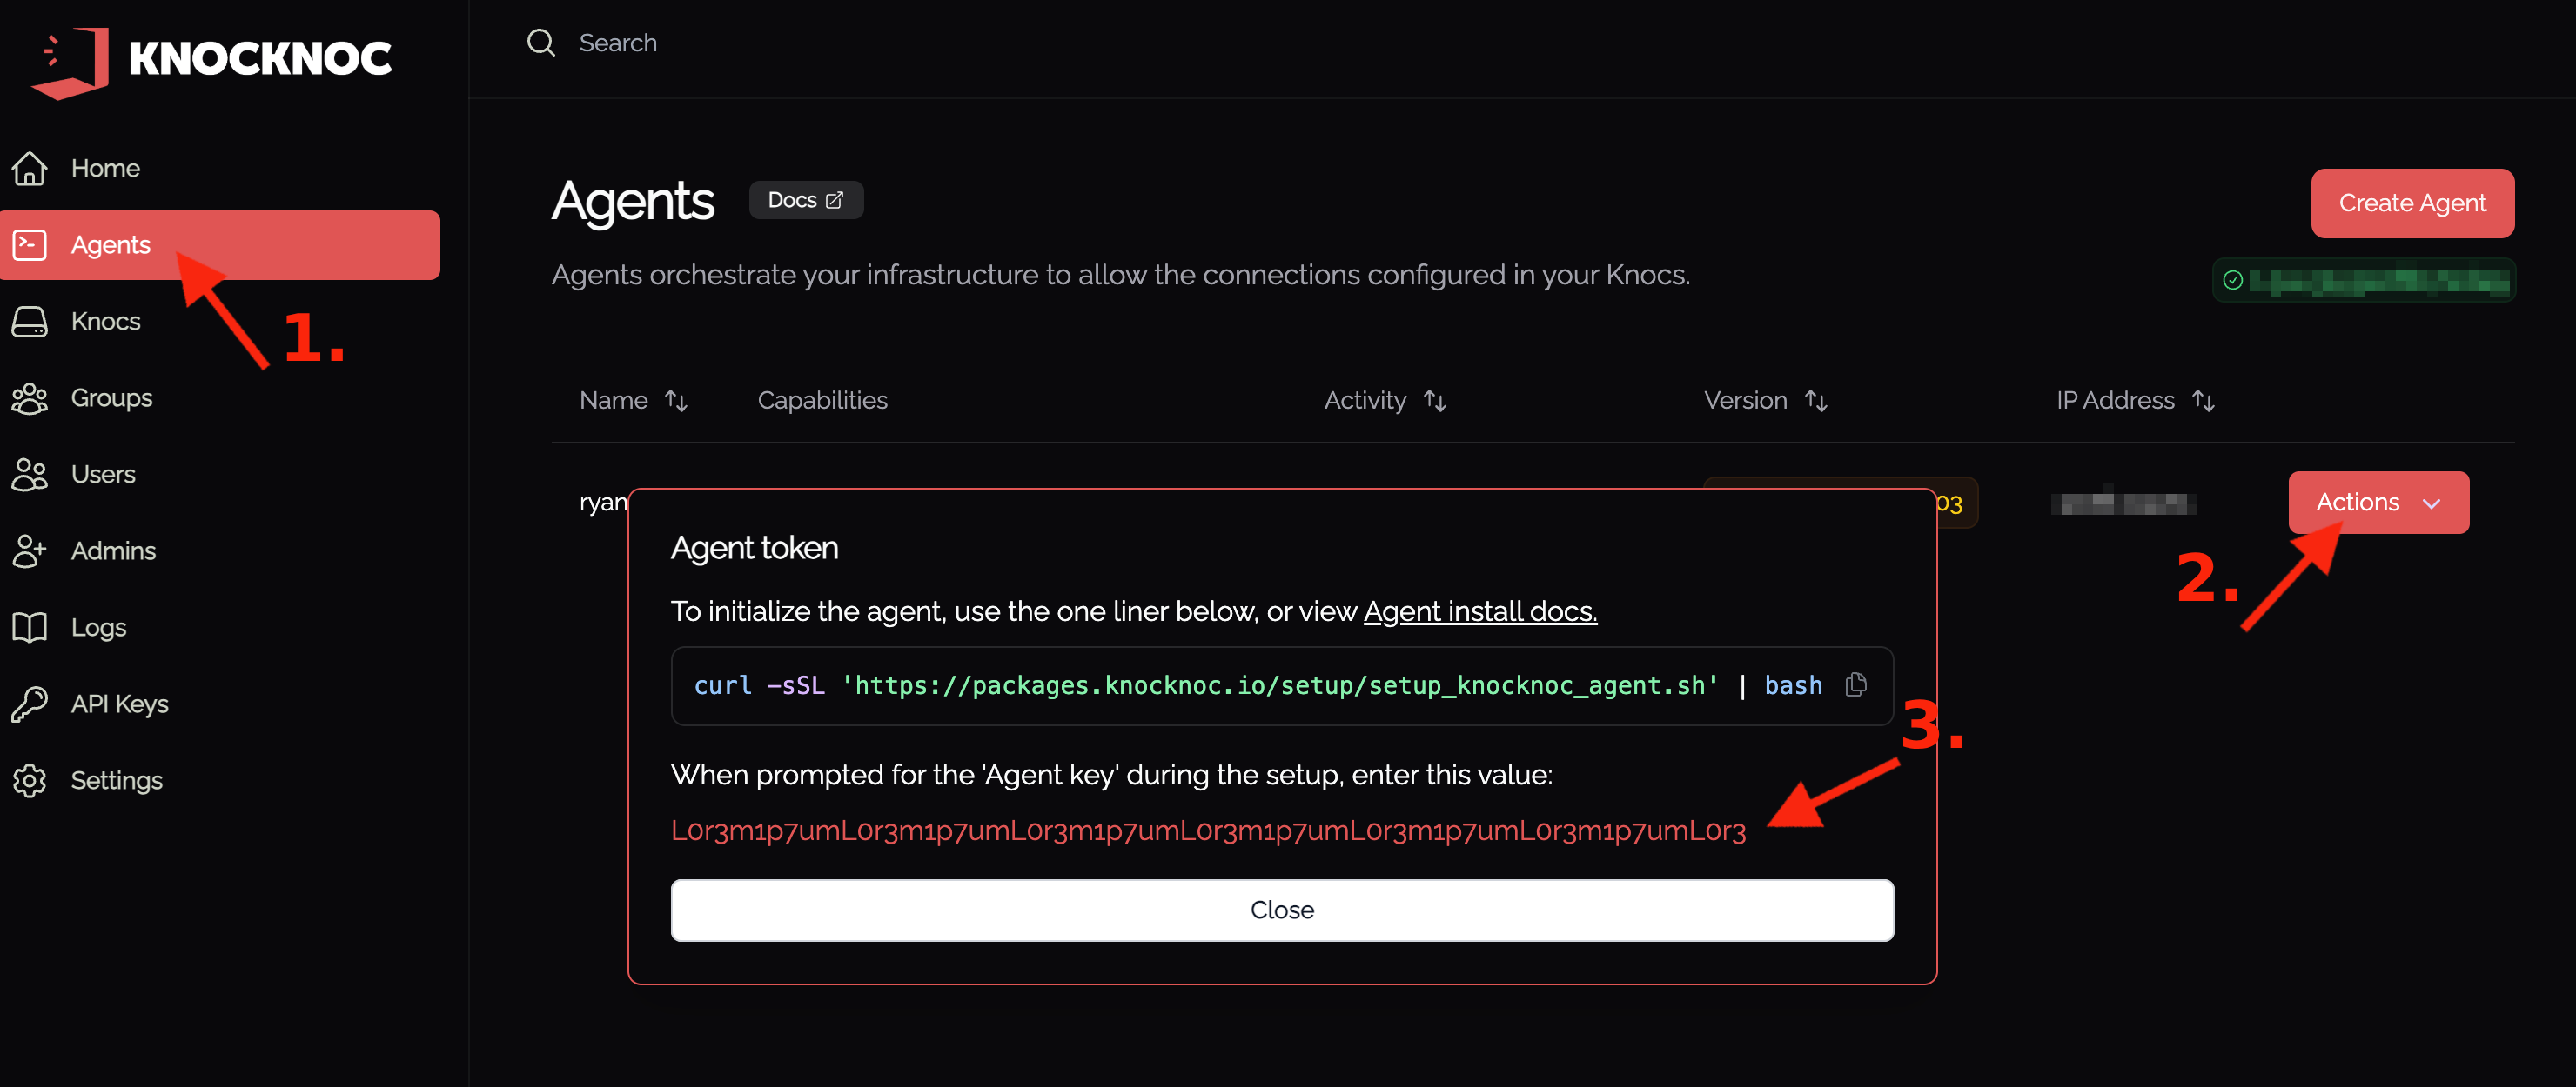Viewport: 2576px width, 1087px height.
Task: Click into the Search field
Action: [x=618, y=43]
